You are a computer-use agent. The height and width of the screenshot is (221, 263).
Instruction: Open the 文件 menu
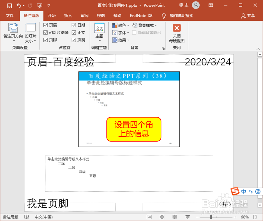[x=9, y=16]
